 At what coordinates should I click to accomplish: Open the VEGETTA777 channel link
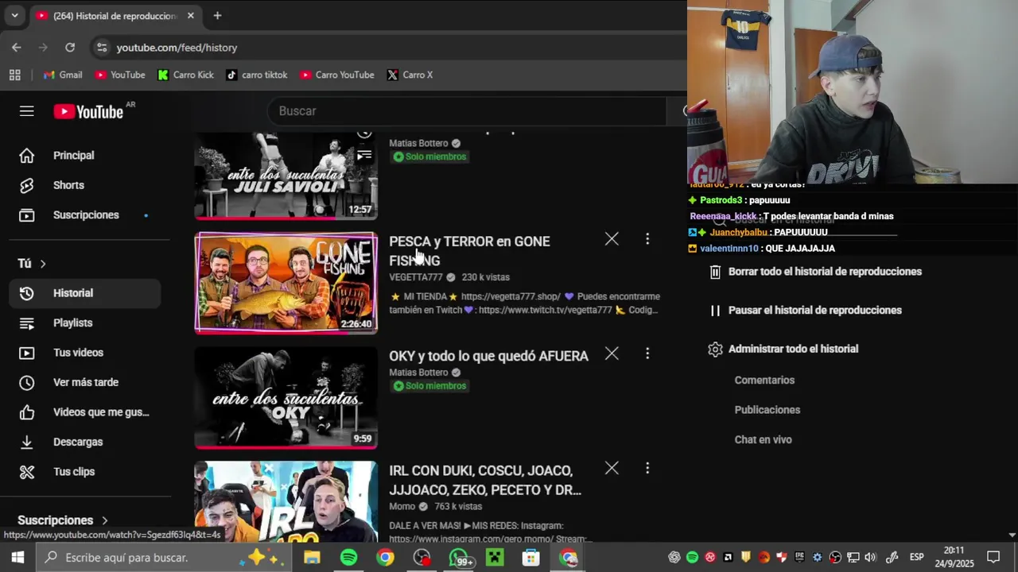(415, 277)
